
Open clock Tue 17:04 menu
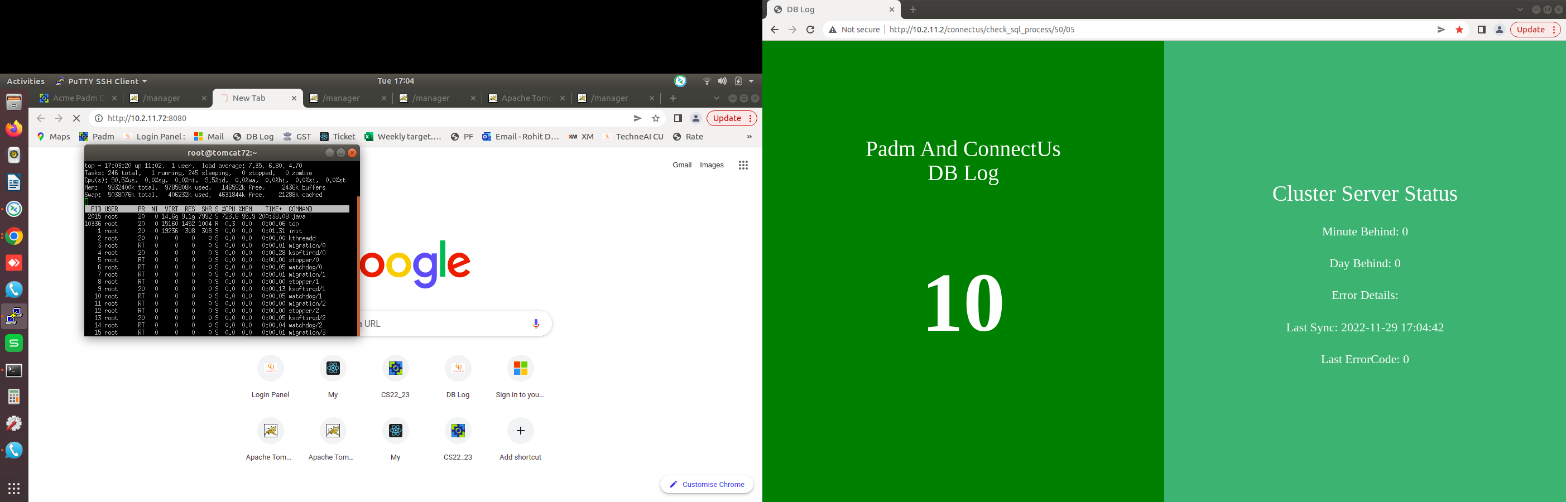coord(395,81)
